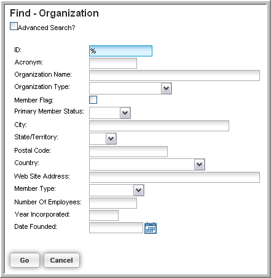This screenshot has width=271, height=278.
Task: Click the Go button
Action: (25, 260)
